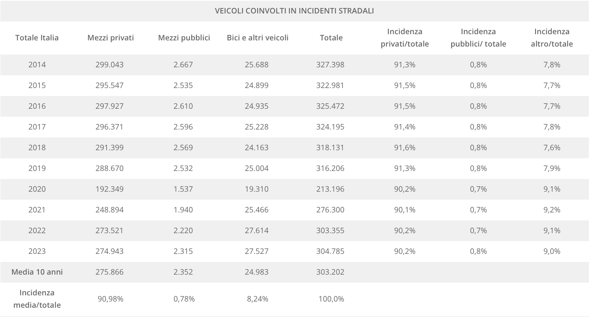Click the table title "Veicoli coinvolti in incidenti stradali"

(294, 11)
